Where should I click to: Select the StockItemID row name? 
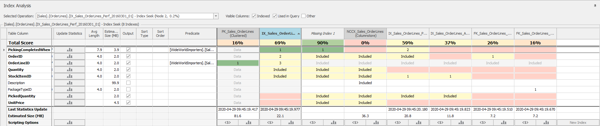tap(20, 76)
